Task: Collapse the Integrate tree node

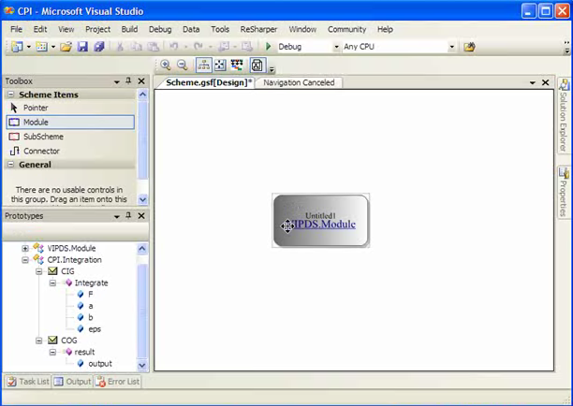Action: coord(52,283)
